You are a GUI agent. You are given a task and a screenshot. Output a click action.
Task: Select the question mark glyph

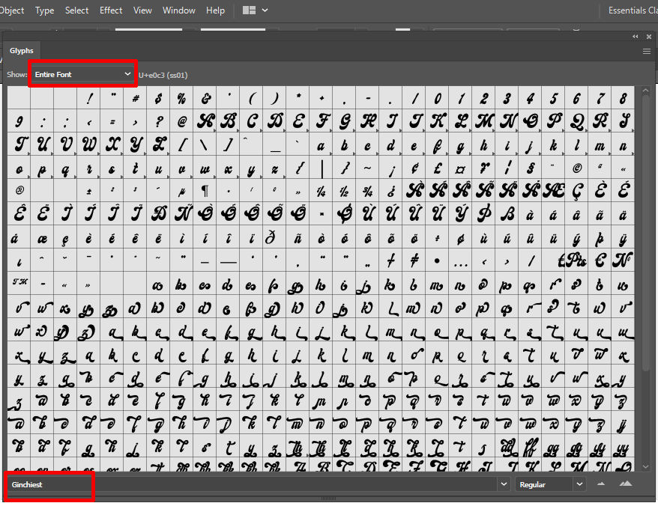tap(158, 121)
